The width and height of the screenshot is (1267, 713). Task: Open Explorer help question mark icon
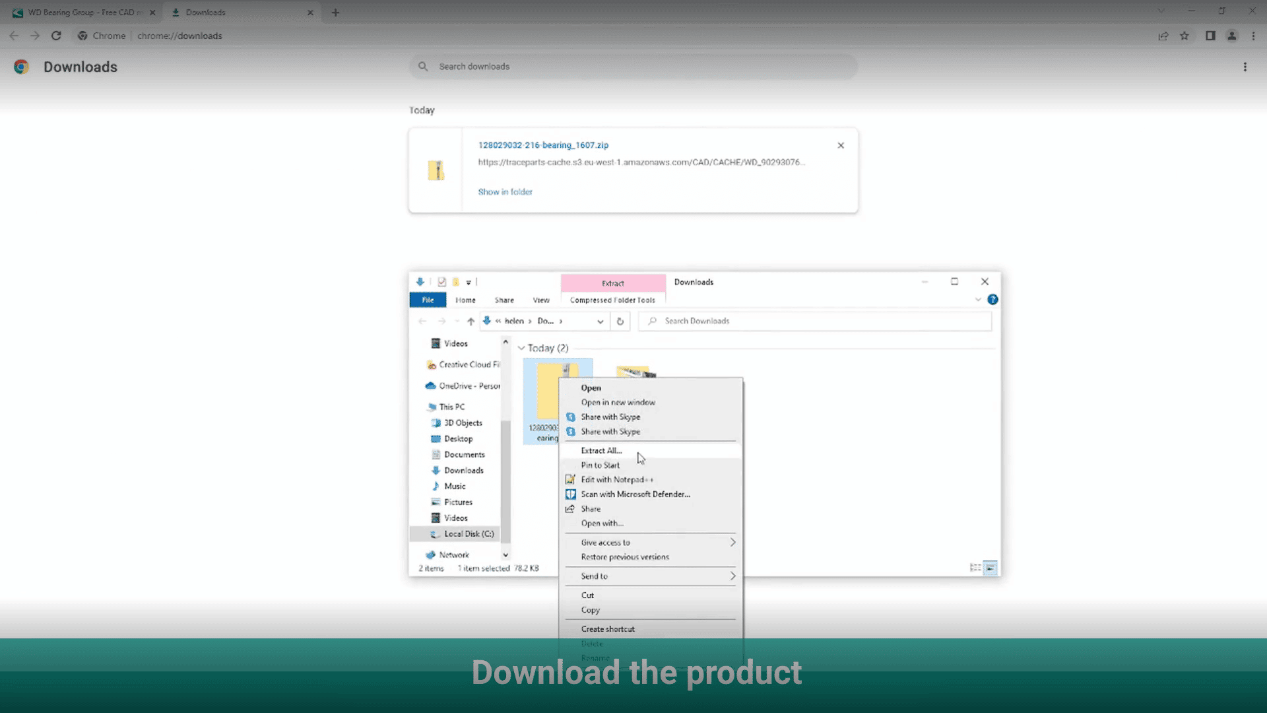[992, 300]
